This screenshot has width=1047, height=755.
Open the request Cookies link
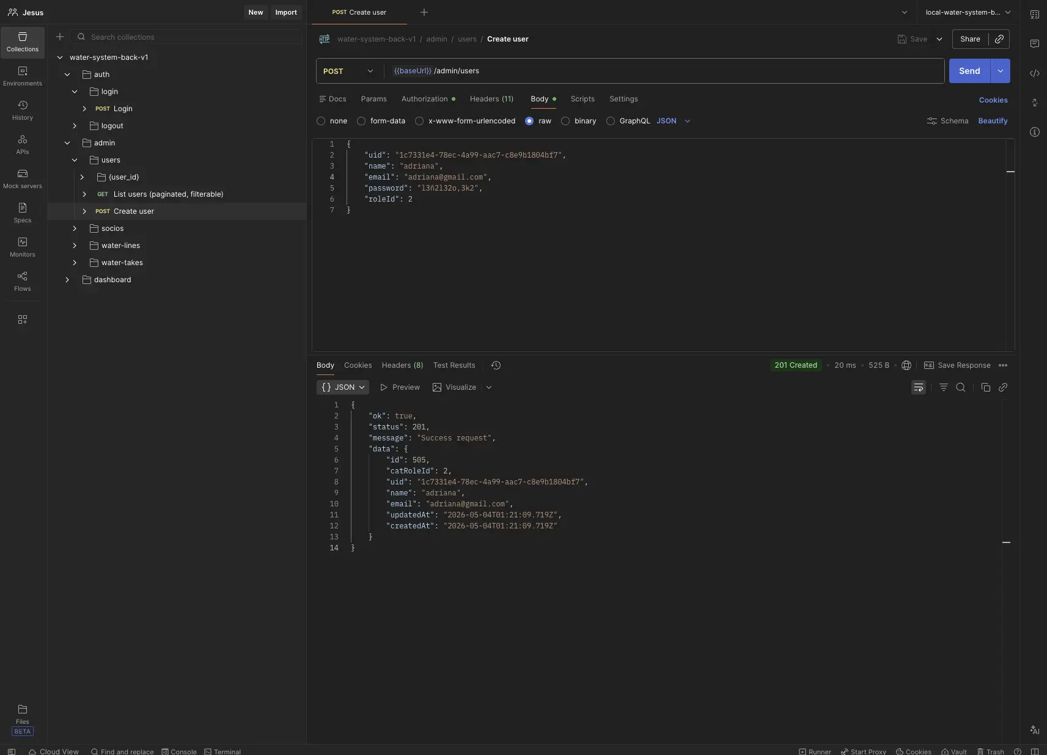(993, 100)
